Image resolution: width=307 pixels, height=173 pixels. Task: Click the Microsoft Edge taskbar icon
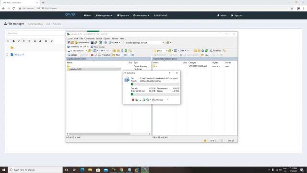[82, 170]
